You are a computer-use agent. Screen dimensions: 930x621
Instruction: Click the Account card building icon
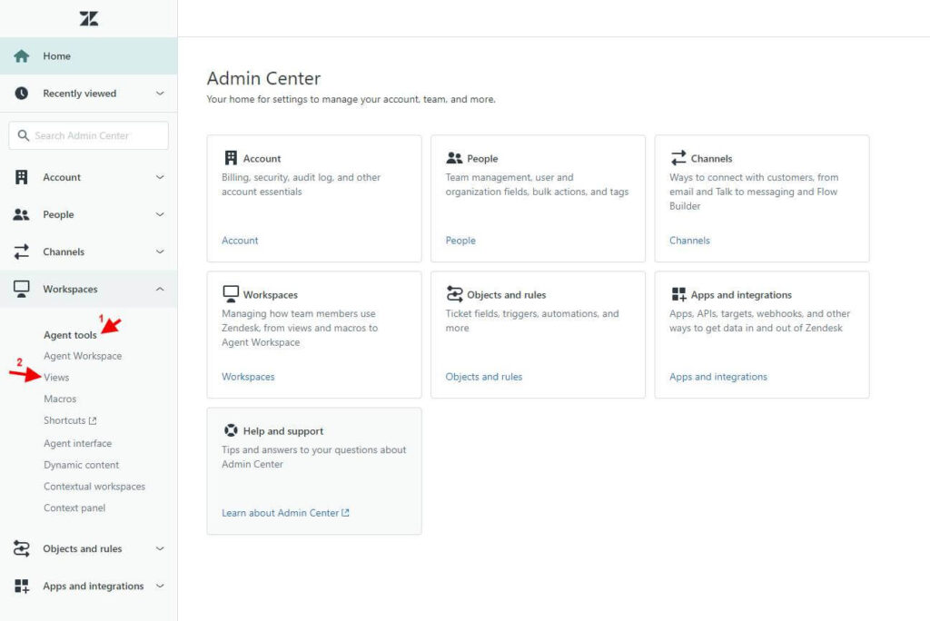pos(231,158)
